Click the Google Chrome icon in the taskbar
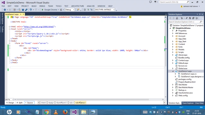205x115 pixels. (46, 112)
